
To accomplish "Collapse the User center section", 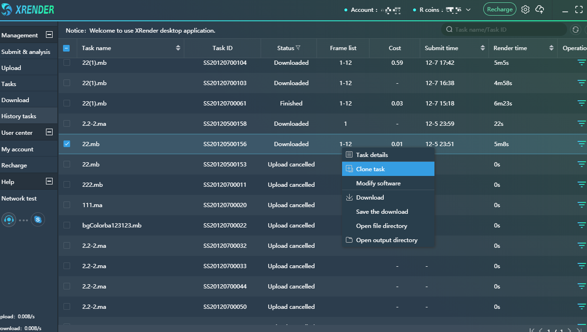I will click(x=49, y=132).
